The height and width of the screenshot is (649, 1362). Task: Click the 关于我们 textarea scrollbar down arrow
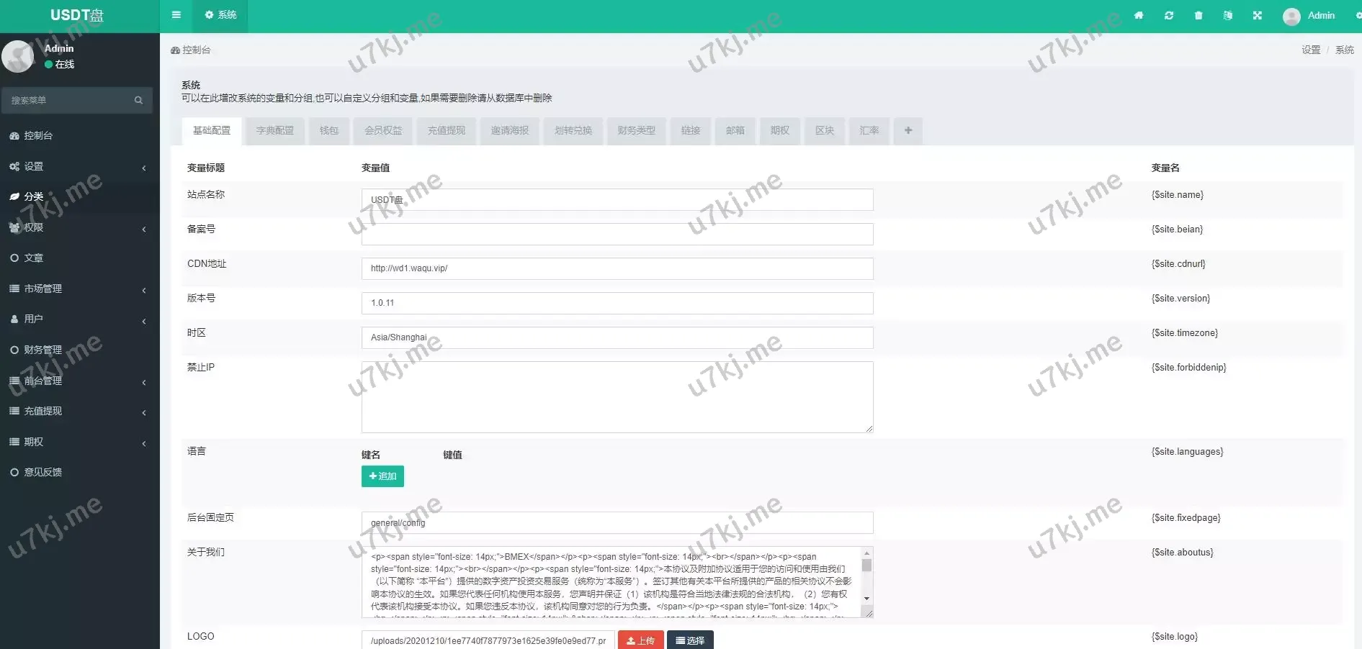pos(866,599)
